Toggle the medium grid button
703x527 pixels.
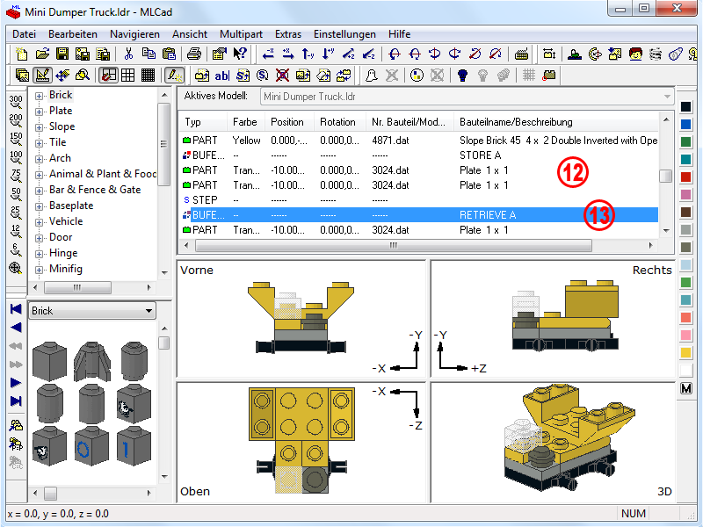127,76
